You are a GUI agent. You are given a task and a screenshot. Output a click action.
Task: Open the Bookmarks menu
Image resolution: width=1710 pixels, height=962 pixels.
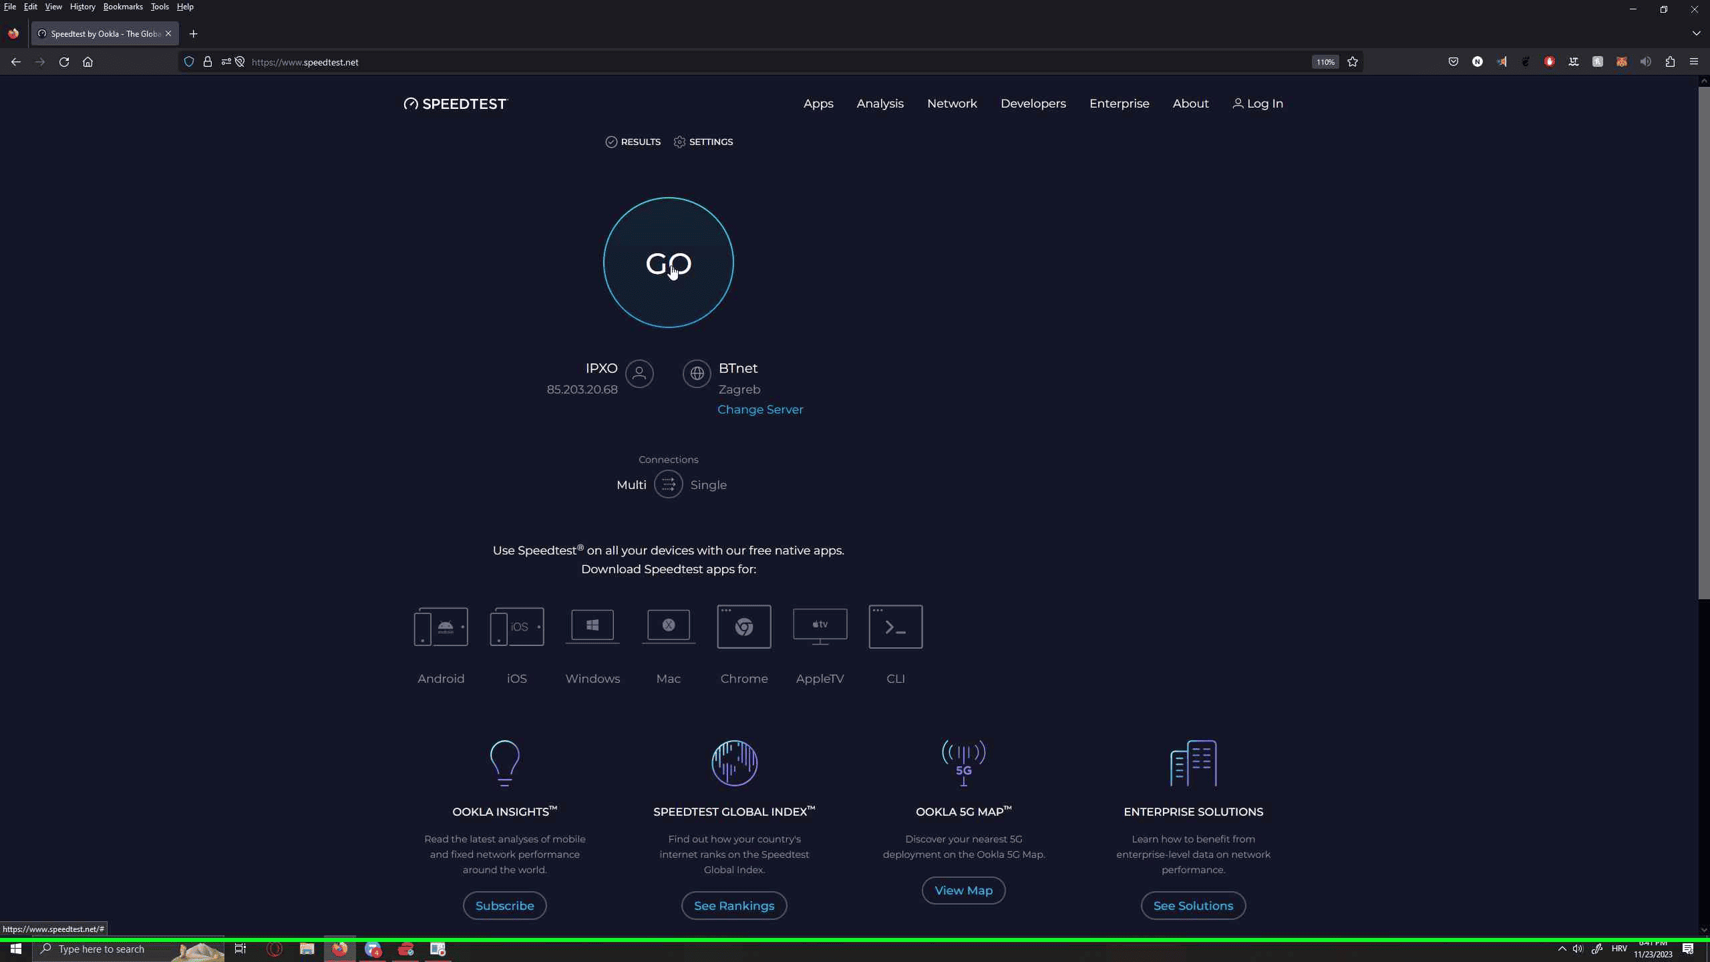point(123,7)
